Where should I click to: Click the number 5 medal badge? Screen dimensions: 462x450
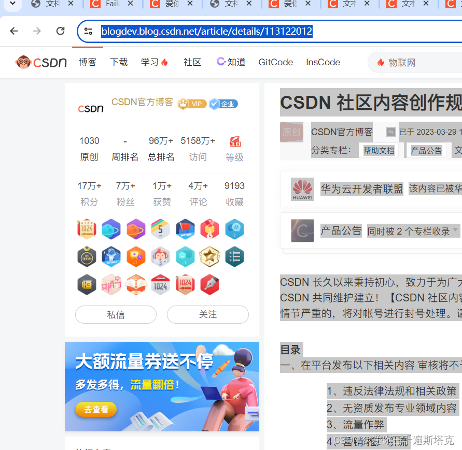(x=161, y=229)
